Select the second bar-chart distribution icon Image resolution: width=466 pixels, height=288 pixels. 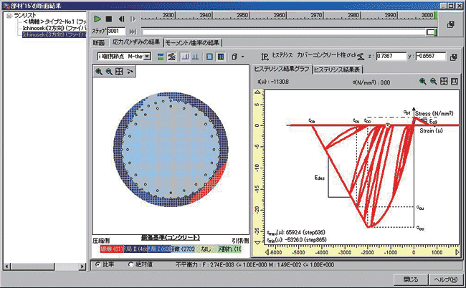pyautogui.click(x=196, y=57)
